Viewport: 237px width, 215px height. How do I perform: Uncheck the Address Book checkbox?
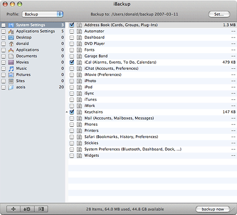(x=72, y=25)
